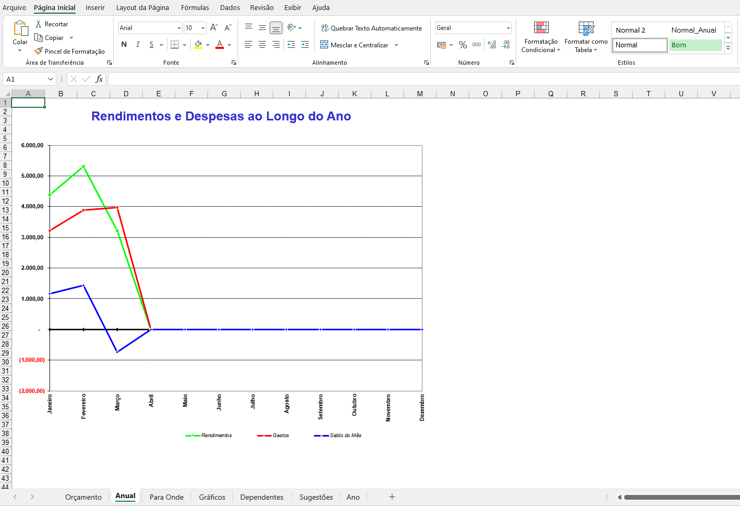Switch to the Orçamento sheet tab

(x=83, y=497)
